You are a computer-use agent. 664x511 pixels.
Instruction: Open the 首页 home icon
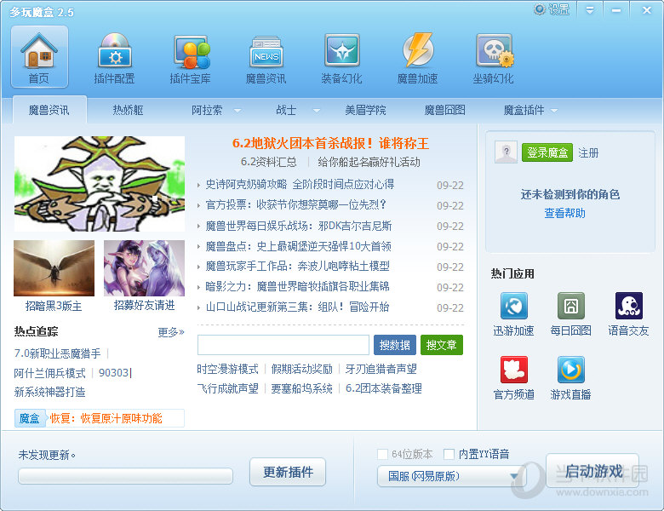click(39, 56)
